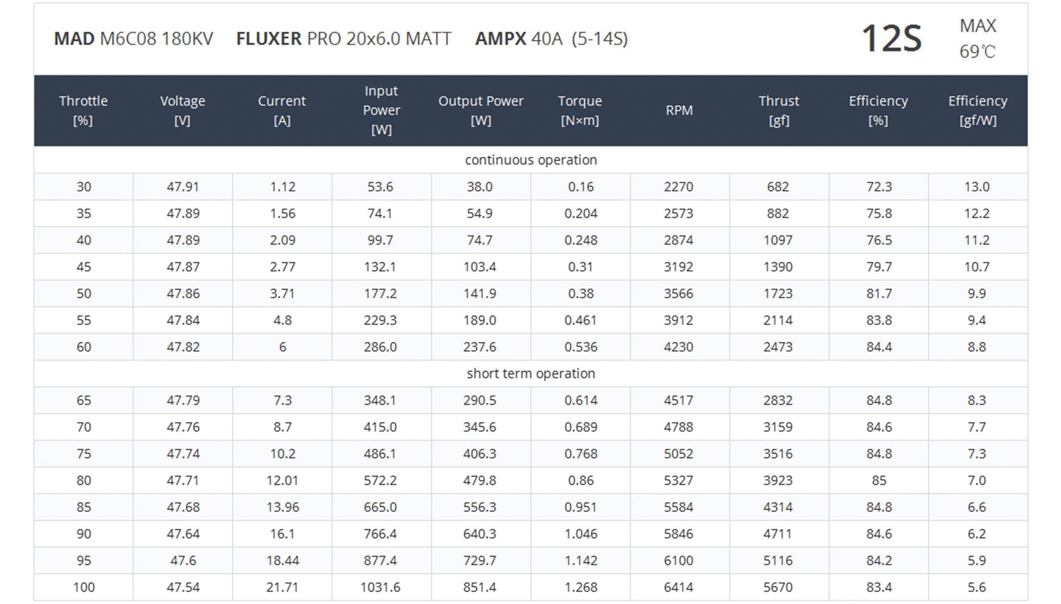1061x604 pixels.
Task: Click the FLUXER PRO 20x6.0 MATT label
Action: tap(343, 39)
